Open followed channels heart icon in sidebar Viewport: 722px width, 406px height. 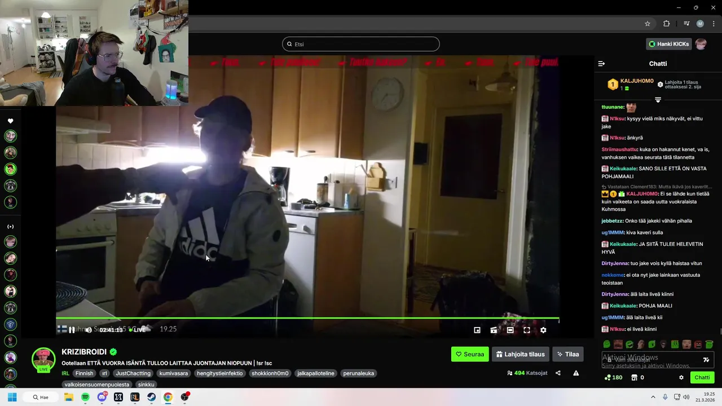click(x=10, y=121)
